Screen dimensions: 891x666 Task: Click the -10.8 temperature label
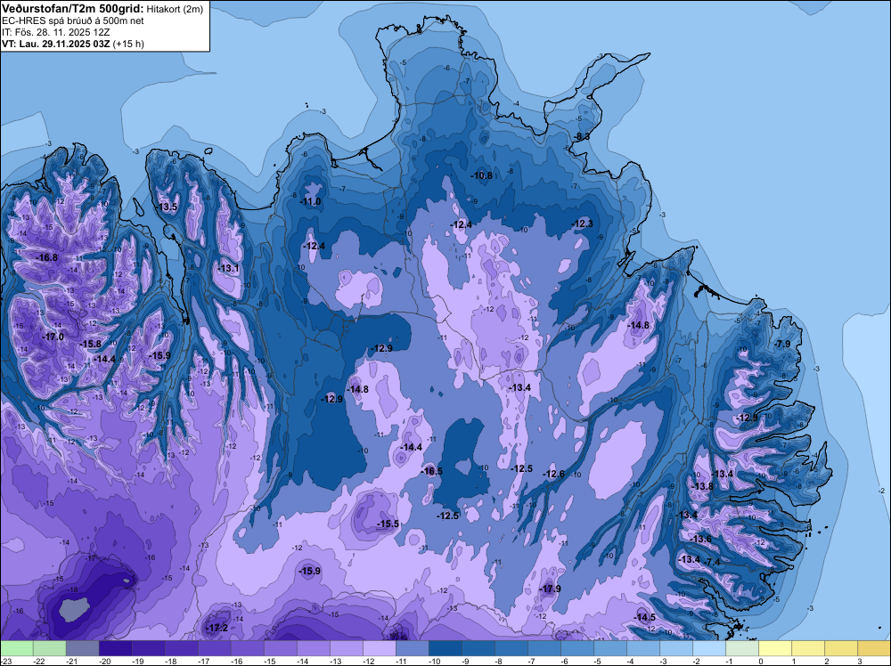pyautogui.click(x=482, y=176)
